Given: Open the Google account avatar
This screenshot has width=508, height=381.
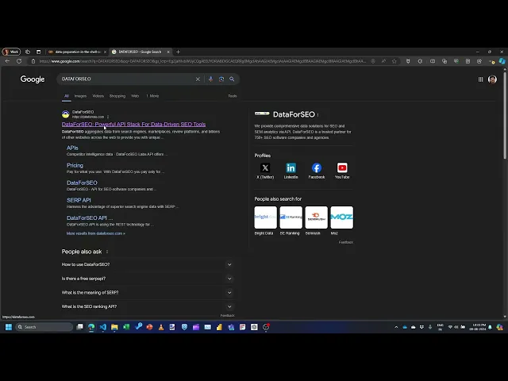Looking at the screenshot, I should click(x=492, y=79).
